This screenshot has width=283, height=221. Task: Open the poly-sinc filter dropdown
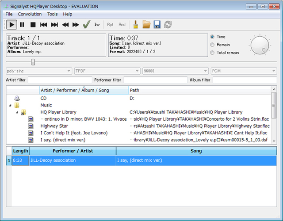38,71
